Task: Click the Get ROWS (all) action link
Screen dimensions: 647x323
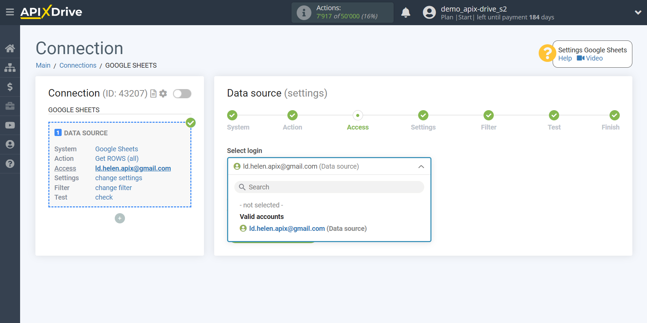Action: [x=117, y=158]
